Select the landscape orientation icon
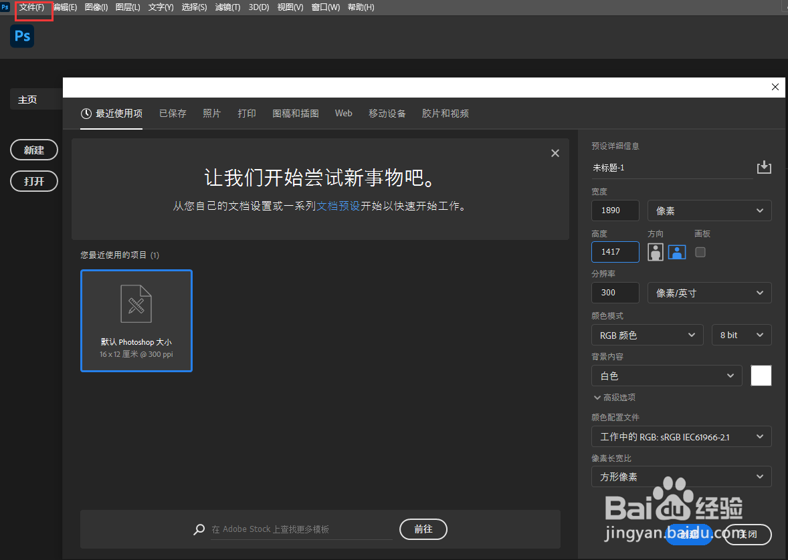 tap(677, 252)
